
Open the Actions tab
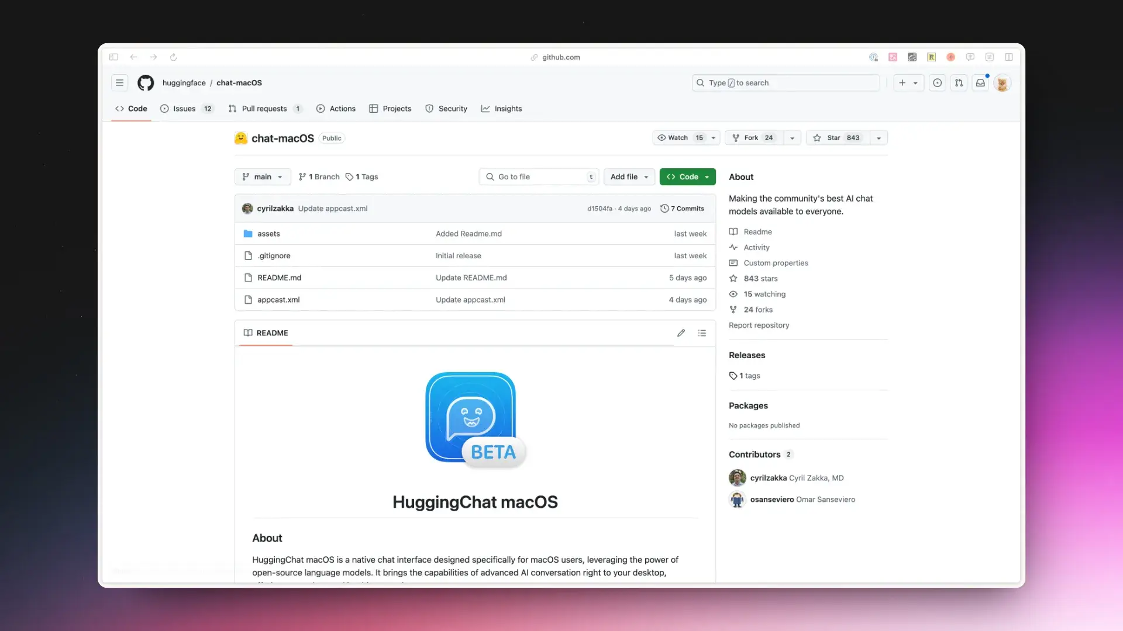[336, 109]
